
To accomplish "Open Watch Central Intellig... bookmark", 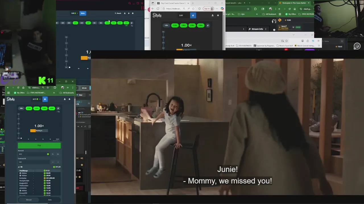I will click(305, 46).
